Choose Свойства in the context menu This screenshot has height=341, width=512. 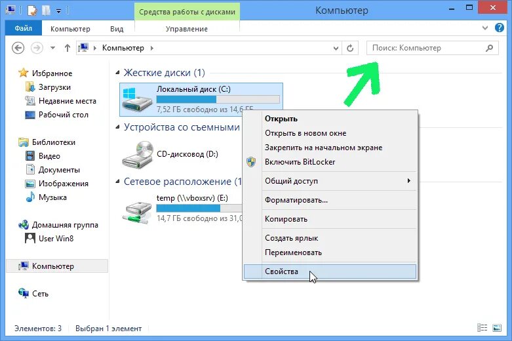tap(330, 271)
